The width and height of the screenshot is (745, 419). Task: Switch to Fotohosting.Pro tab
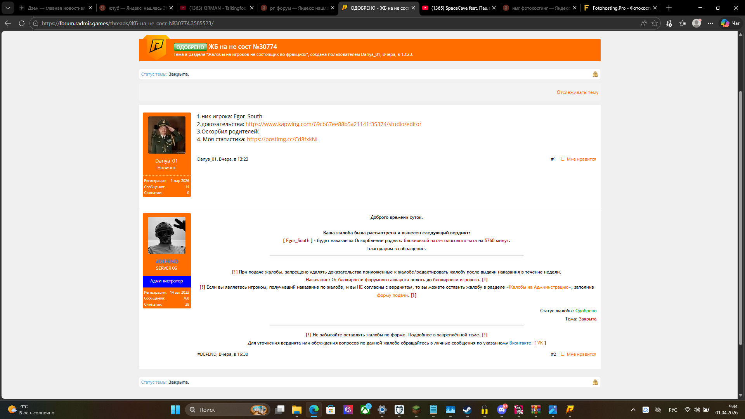pyautogui.click(x=617, y=8)
